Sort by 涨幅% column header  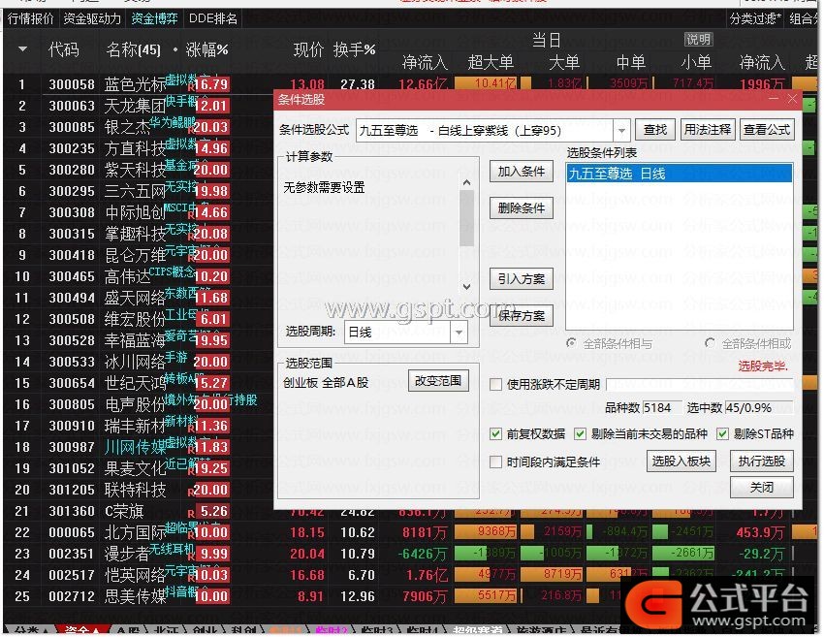tap(206, 49)
